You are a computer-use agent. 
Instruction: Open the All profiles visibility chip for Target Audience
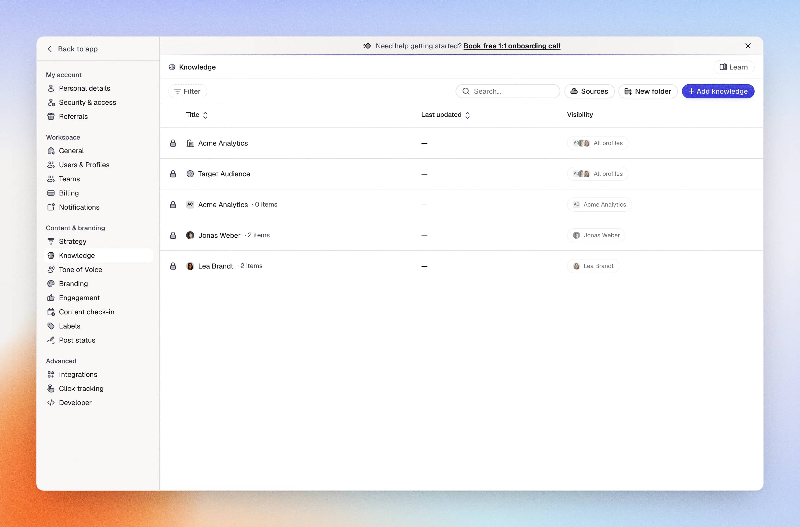click(597, 174)
